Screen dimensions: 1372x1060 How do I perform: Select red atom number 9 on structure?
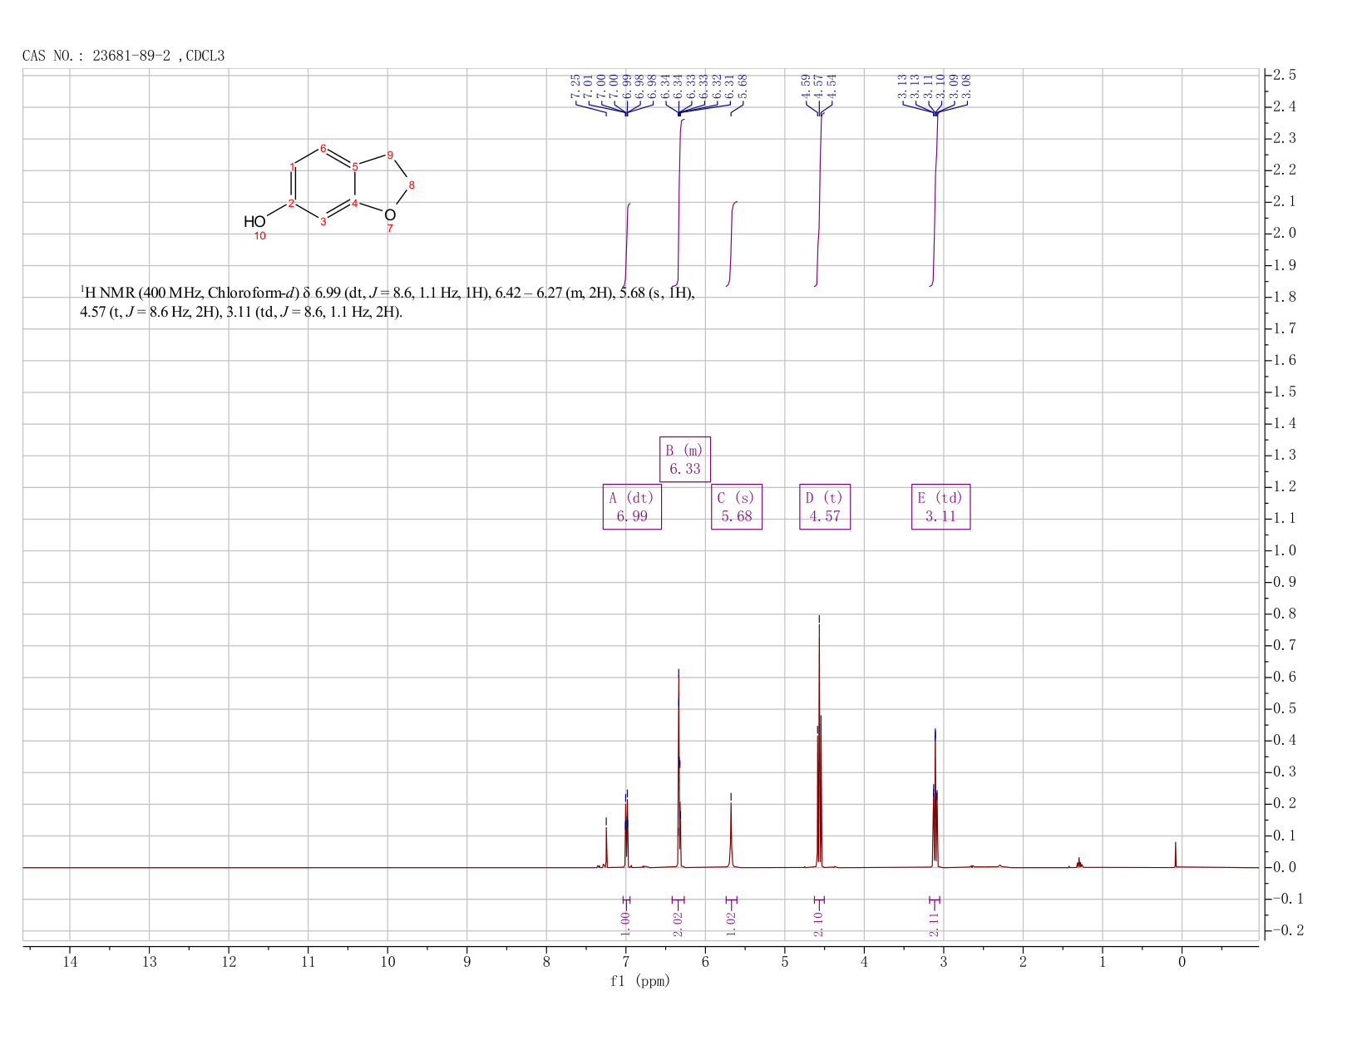pyautogui.click(x=390, y=155)
